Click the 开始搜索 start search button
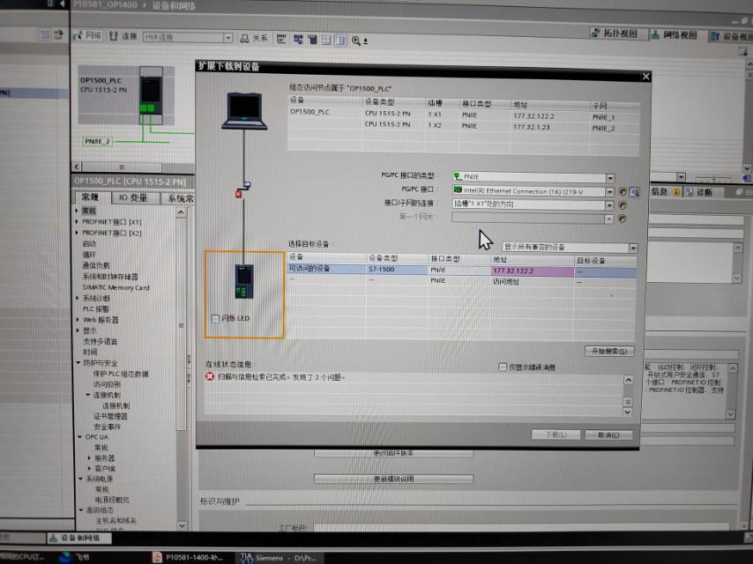The width and height of the screenshot is (753, 564). tap(609, 352)
